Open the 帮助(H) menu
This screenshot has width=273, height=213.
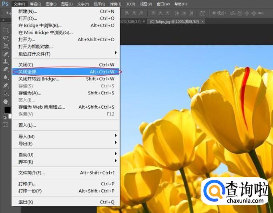pyautogui.click(x=181, y=4)
